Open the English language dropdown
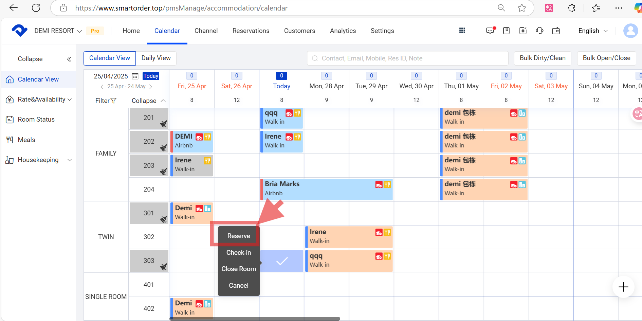The height and width of the screenshot is (321, 642). point(592,31)
